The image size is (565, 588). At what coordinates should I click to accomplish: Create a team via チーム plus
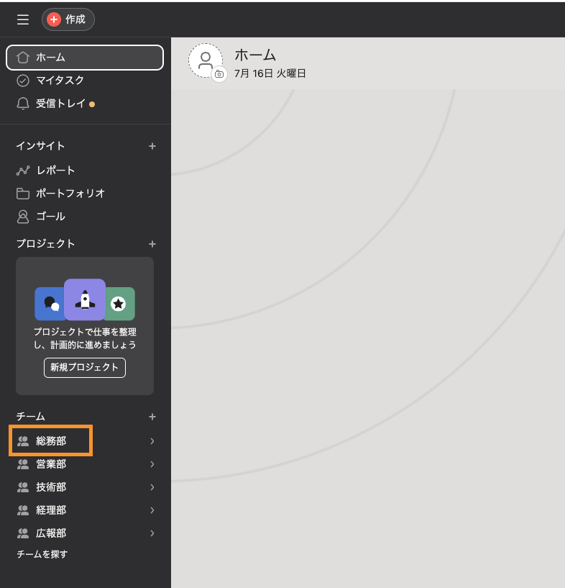coord(152,417)
